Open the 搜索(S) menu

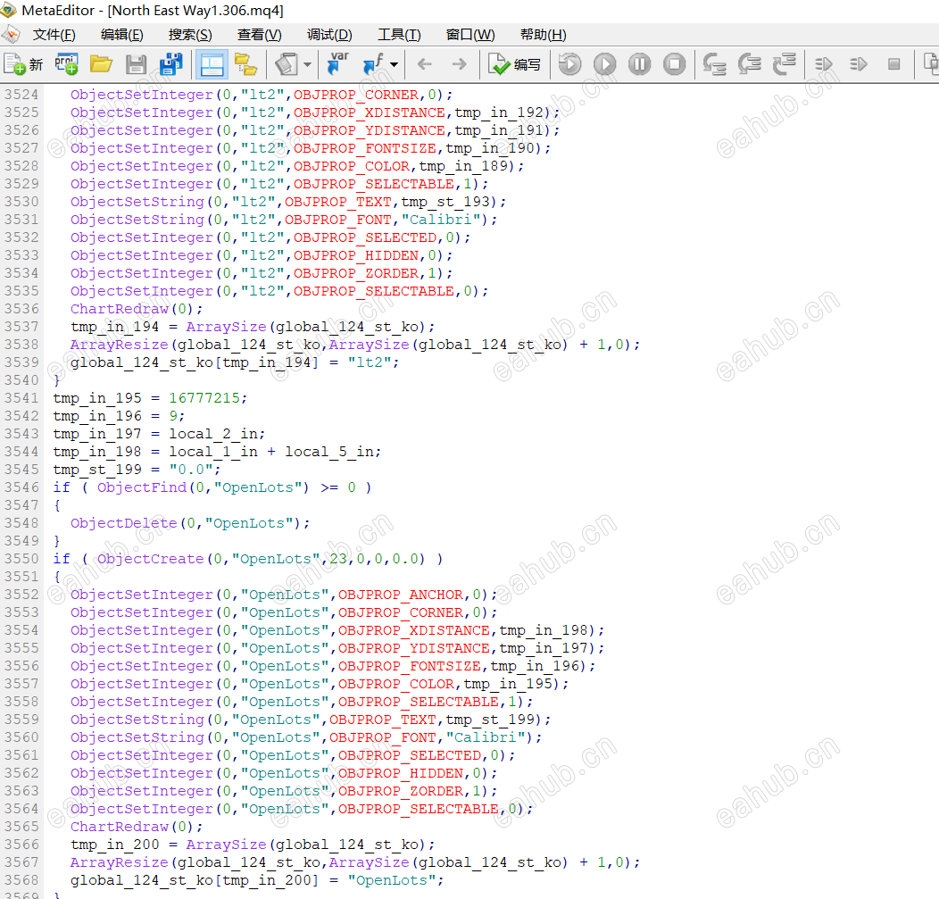(190, 35)
